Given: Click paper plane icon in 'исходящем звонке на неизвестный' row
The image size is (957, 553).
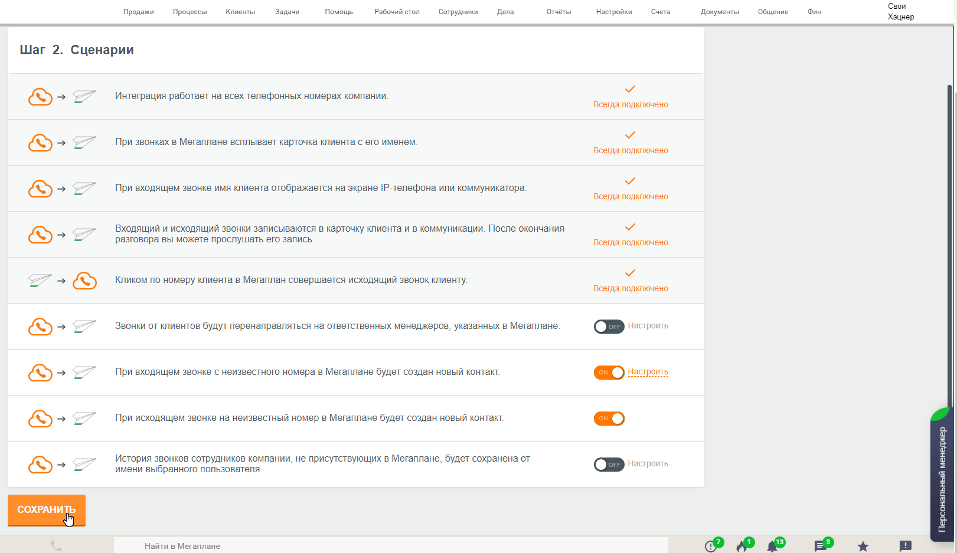Looking at the screenshot, I should click(84, 418).
